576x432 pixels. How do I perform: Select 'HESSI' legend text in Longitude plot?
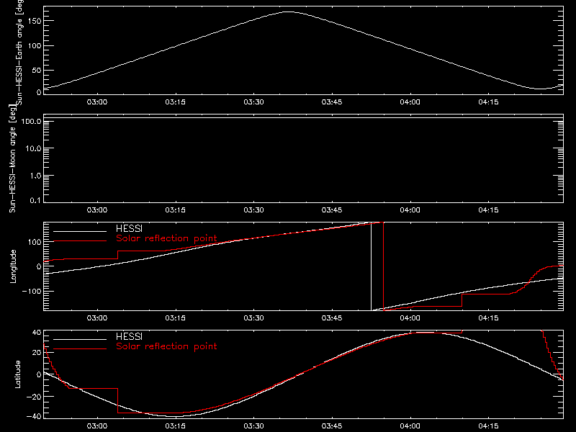tap(129, 228)
